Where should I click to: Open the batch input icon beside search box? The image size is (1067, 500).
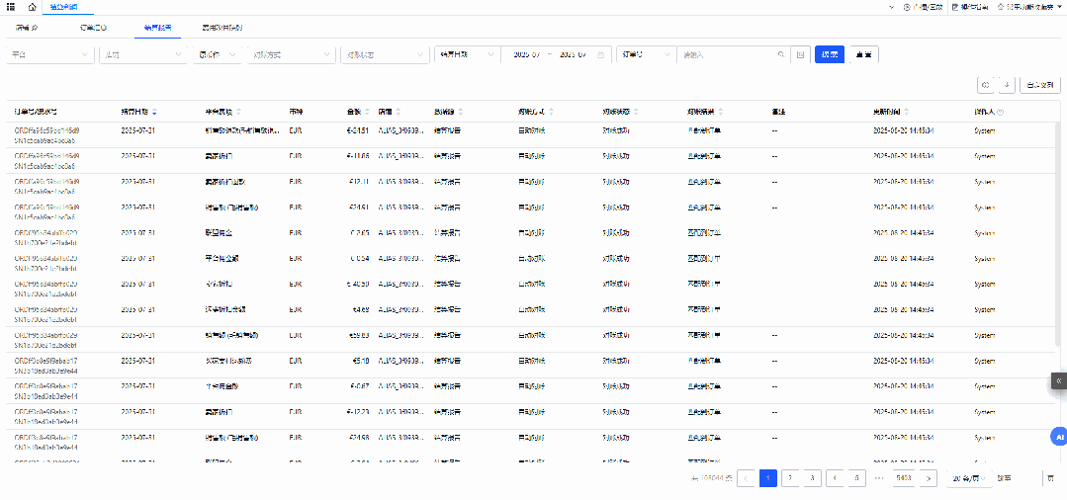(800, 55)
